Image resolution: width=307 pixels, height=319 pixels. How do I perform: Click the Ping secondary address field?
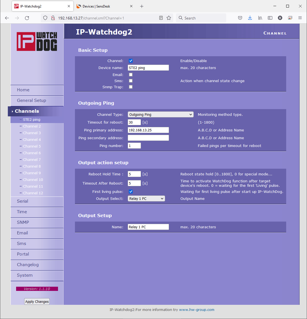tap(148, 138)
